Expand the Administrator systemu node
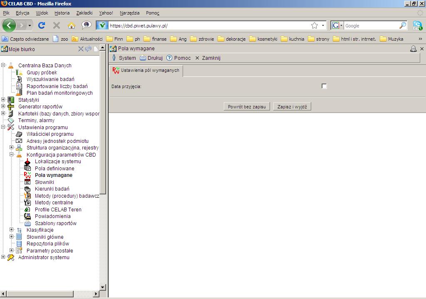 coord(3,257)
